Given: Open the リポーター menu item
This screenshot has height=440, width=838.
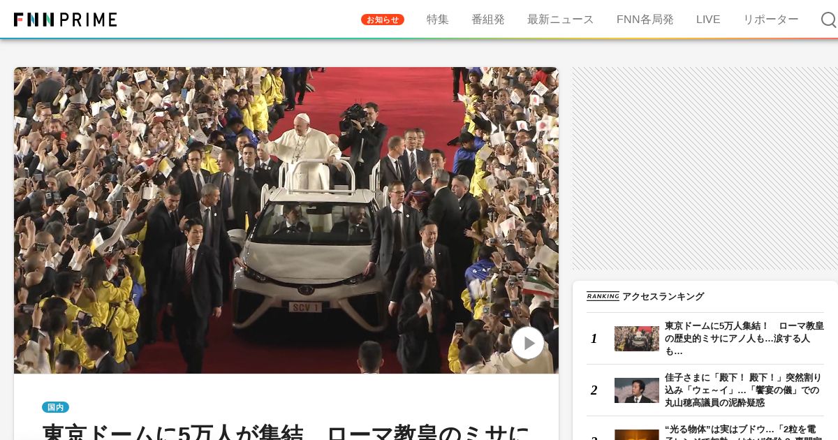Looking at the screenshot, I should (x=771, y=20).
